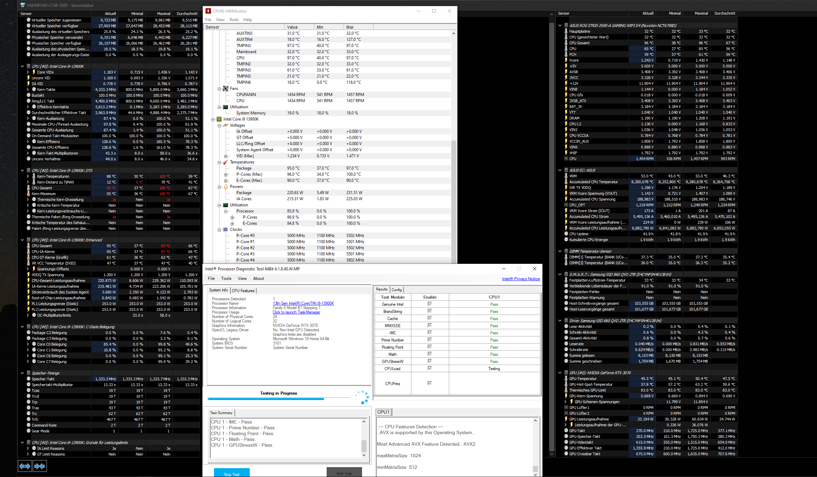The image size is (817, 477).
Task: Collapse the Speicher-Timings section
Action: [x=22, y=373]
